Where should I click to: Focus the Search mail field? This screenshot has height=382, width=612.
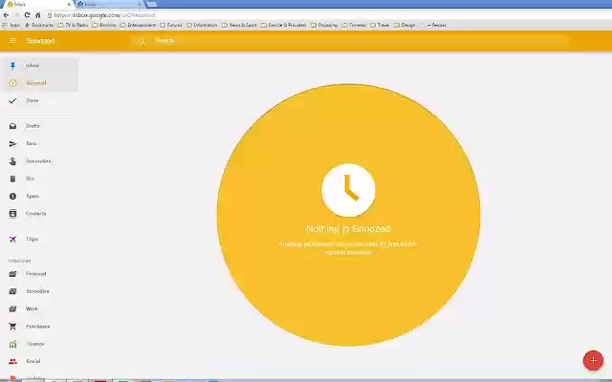(x=349, y=41)
